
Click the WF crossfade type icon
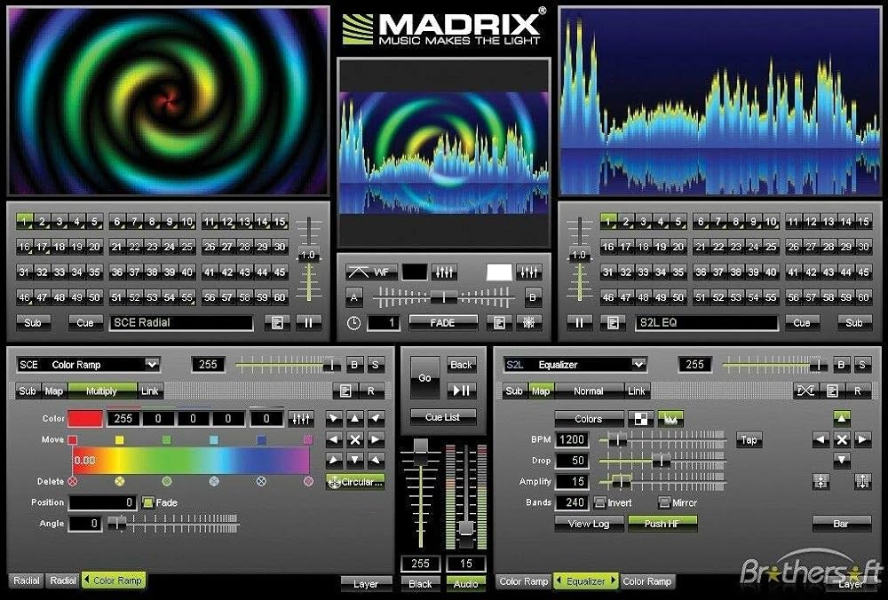click(371, 272)
